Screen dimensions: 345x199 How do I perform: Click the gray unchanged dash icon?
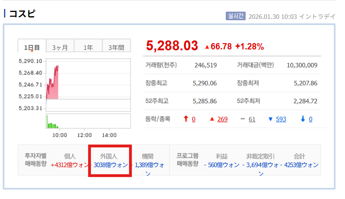pos(242,119)
